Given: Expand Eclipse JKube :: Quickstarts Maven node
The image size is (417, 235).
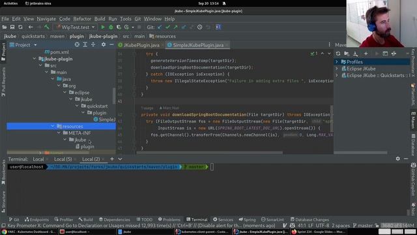Looking at the screenshot, I should click(337, 76).
